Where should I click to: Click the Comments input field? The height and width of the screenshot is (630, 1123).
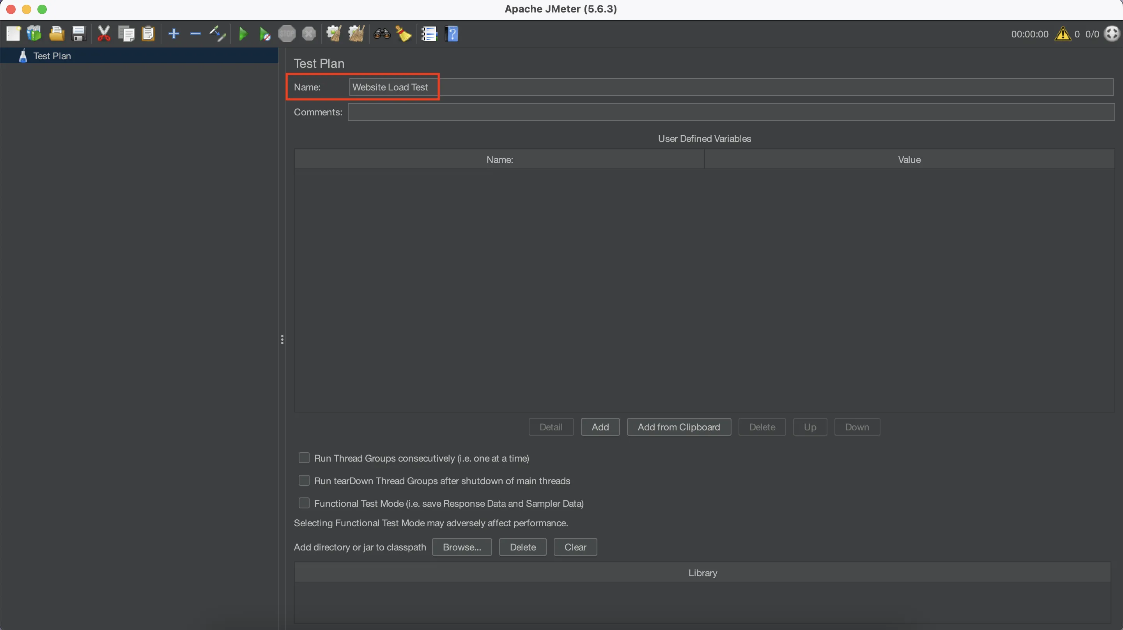point(731,112)
